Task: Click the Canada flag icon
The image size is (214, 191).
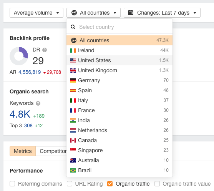Action: click(73, 140)
